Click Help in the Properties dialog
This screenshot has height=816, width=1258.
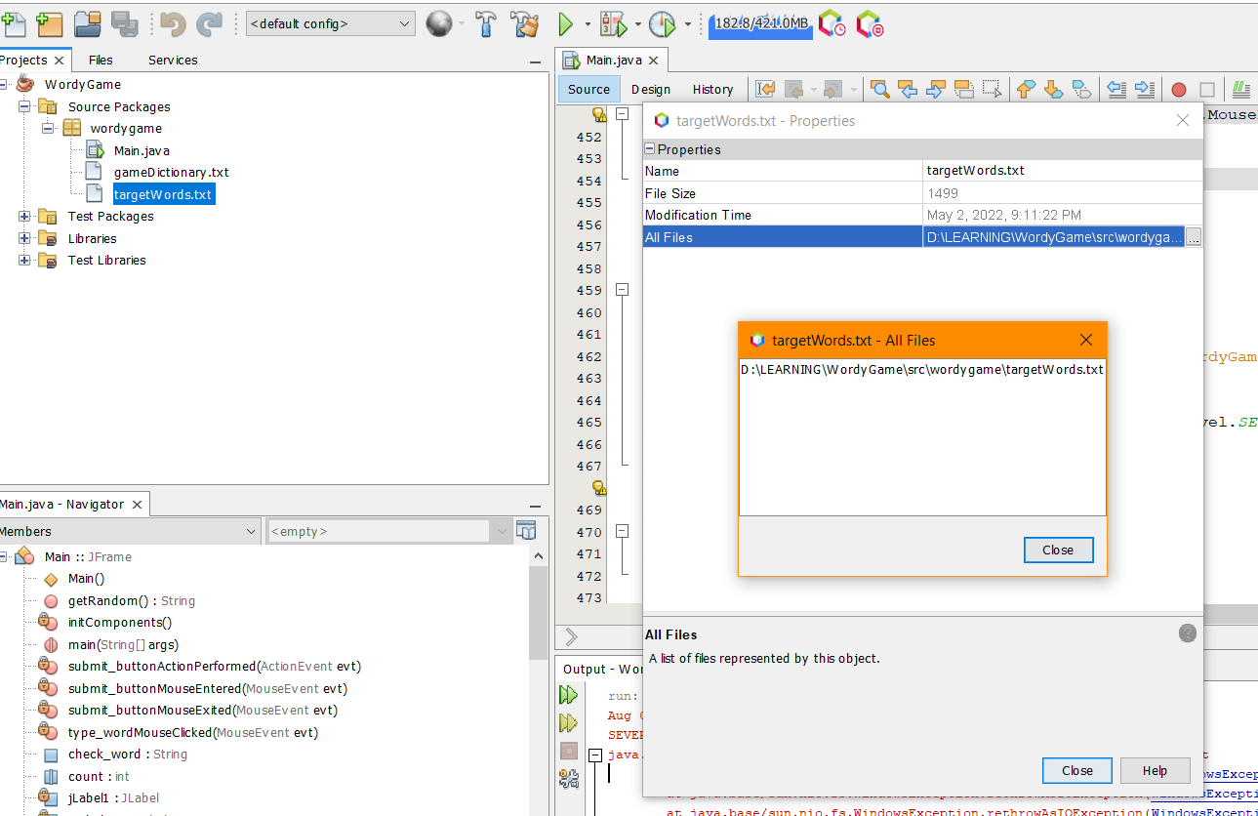[1155, 770]
